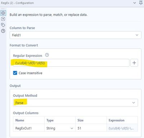Edit the Size value 51

[x=91, y=128]
